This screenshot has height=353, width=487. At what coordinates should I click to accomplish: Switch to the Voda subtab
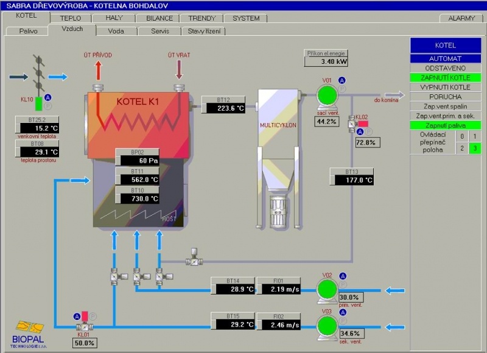(x=116, y=31)
